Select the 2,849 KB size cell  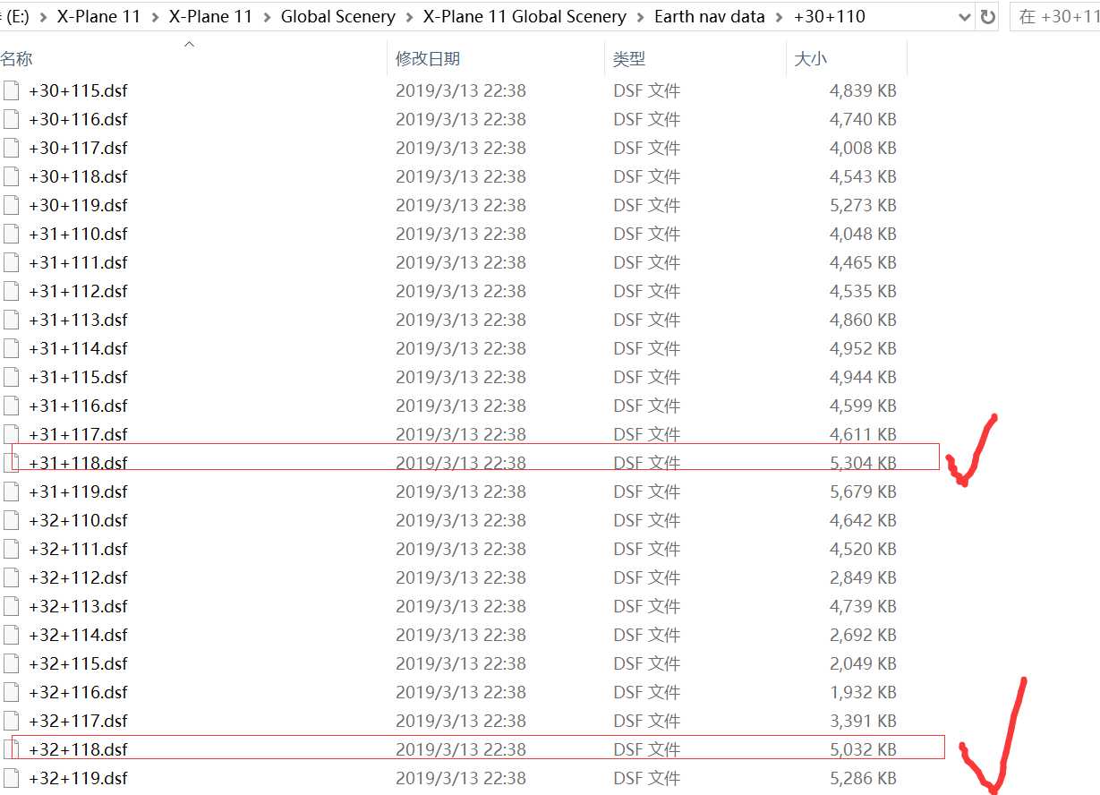[863, 577]
